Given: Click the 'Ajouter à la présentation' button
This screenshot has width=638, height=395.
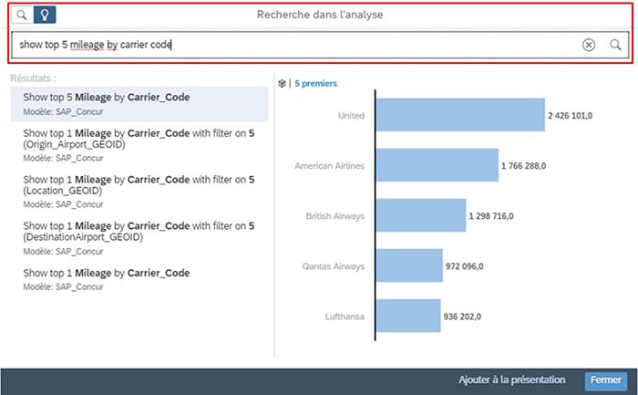Looking at the screenshot, I should click(x=512, y=379).
